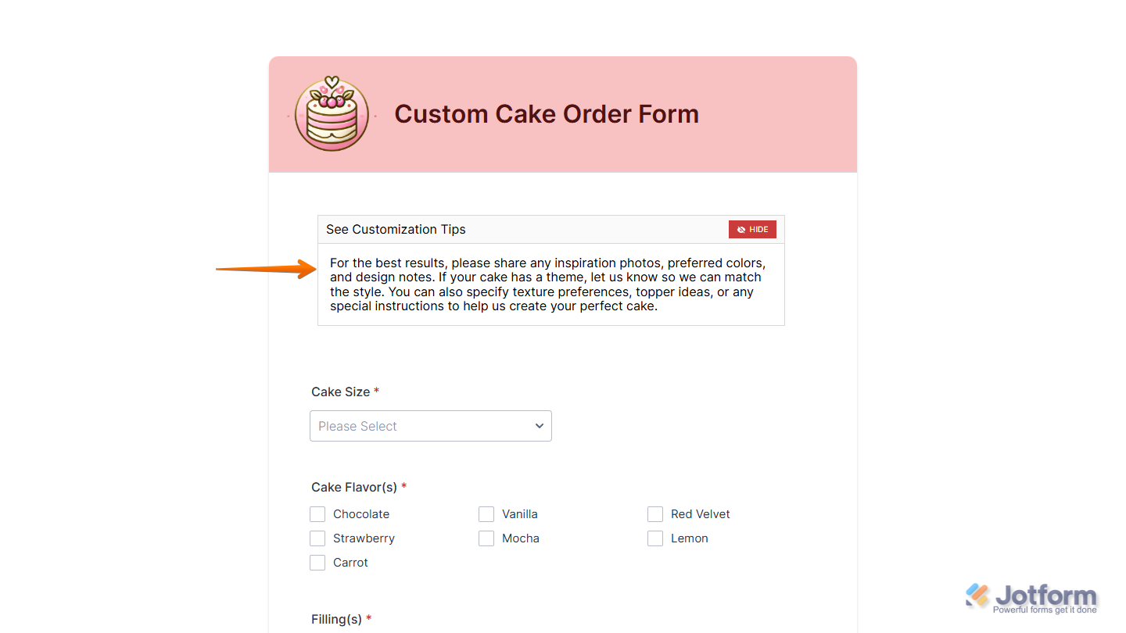Check the Vanilla flavor checkbox
This screenshot has height=633, width=1126.
pyautogui.click(x=486, y=514)
